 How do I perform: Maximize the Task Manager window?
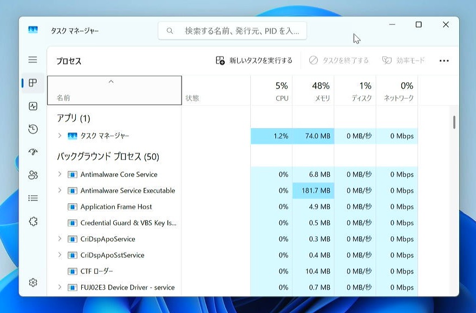pyautogui.click(x=419, y=24)
